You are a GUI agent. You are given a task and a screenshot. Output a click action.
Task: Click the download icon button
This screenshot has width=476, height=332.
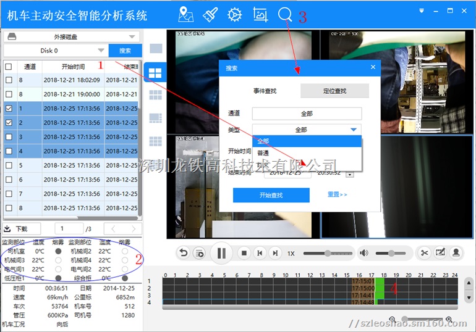coord(7,228)
